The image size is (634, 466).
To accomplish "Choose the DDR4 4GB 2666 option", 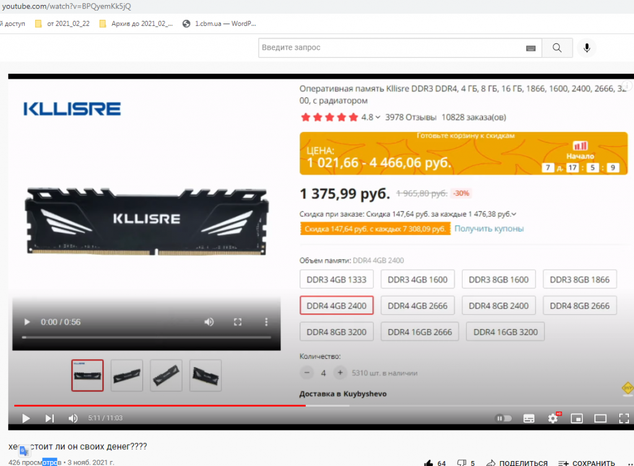I will coord(418,306).
